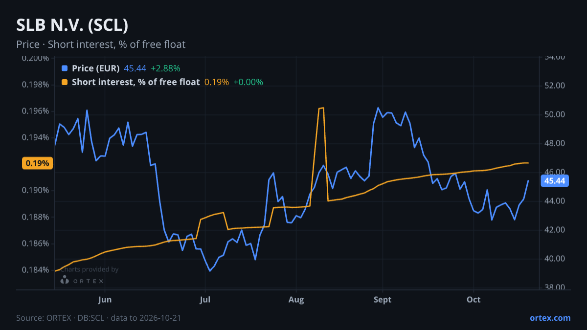This screenshot has width=587, height=330.
Task: Click the Jun x-axis label
Action: click(105, 300)
